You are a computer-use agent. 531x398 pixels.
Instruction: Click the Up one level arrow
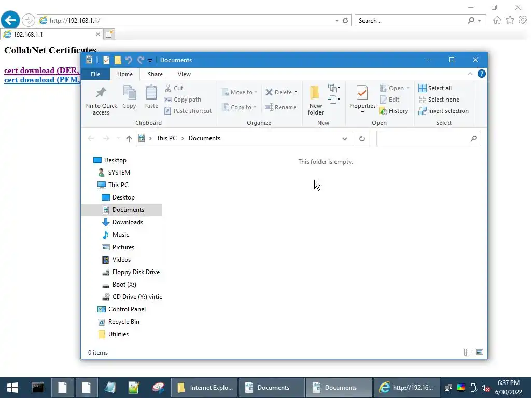[129, 138]
